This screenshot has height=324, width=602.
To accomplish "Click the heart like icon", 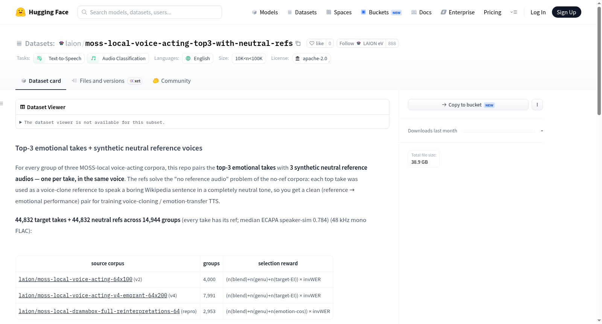I will (312, 43).
